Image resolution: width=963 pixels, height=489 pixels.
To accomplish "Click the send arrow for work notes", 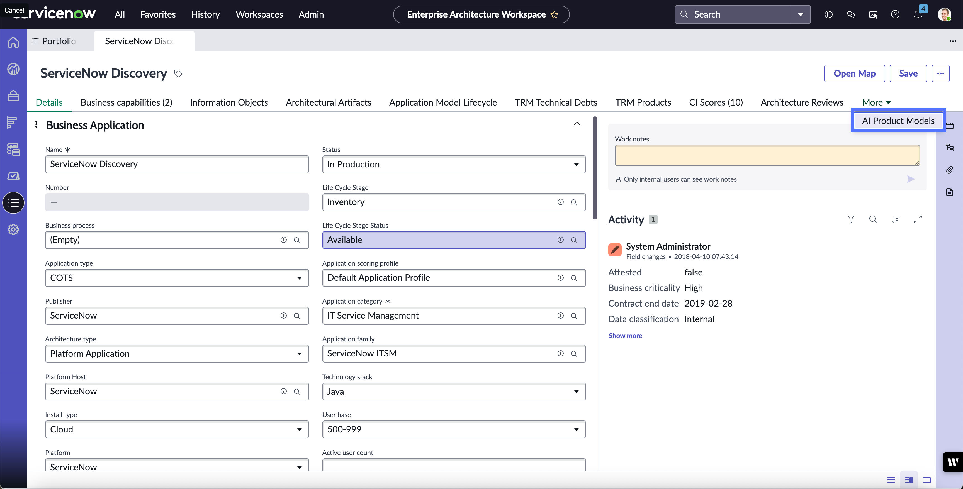I will pyautogui.click(x=911, y=179).
